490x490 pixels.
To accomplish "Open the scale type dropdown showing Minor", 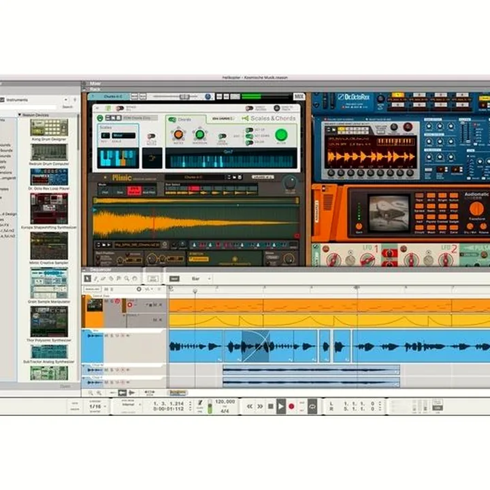I will pos(124,135).
